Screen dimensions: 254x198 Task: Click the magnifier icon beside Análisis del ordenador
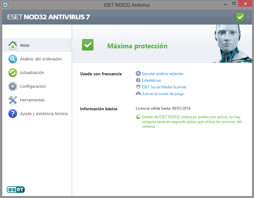[x=13, y=59]
